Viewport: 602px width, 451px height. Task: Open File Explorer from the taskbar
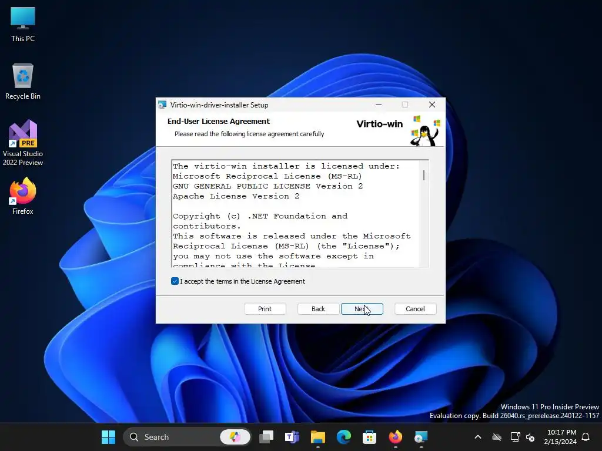click(x=318, y=437)
